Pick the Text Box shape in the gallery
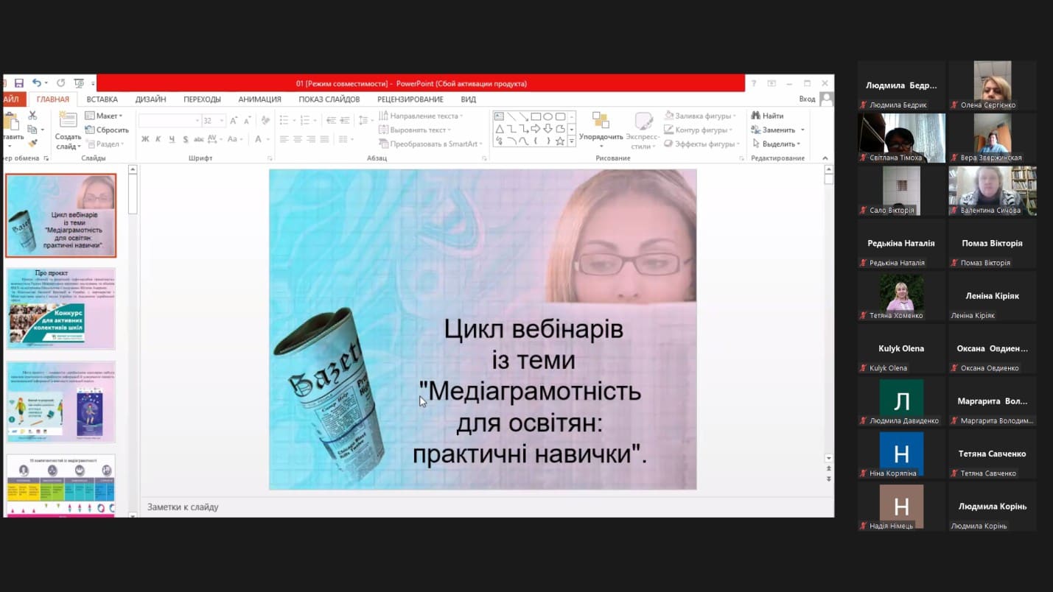This screenshot has height=592, width=1053. pos(500,116)
